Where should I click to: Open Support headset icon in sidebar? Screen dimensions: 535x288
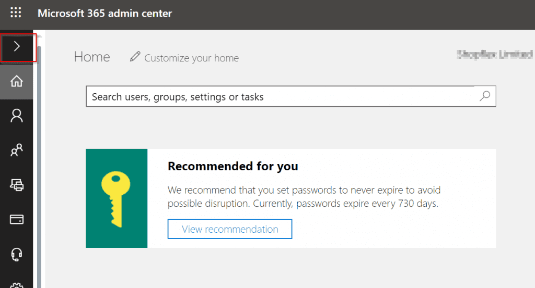pyautogui.click(x=16, y=254)
